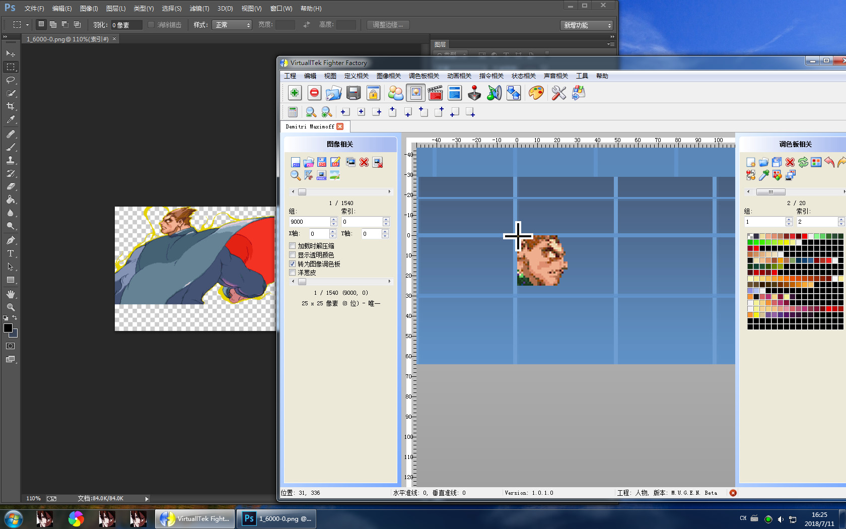The width and height of the screenshot is (846, 529).
Task: Open the wrench and screwdriver tools icon
Action: (558, 93)
